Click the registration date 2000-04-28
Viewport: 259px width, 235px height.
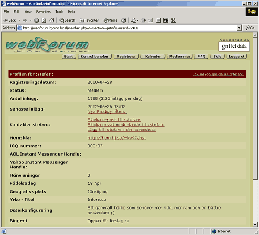[100, 82]
